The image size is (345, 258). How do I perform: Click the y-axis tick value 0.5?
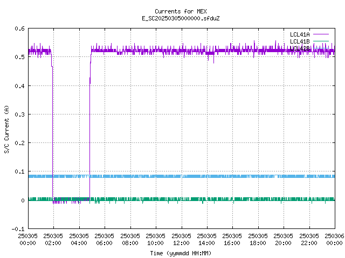(19, 57)
